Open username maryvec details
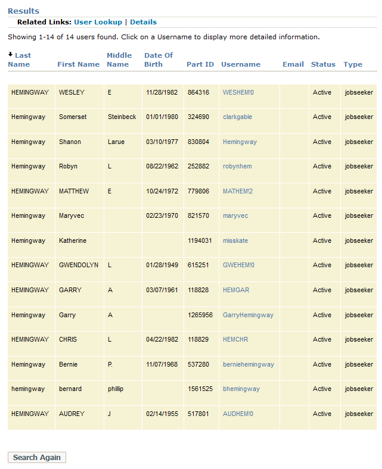Screen dimensions: 382x469 [235, 216]
